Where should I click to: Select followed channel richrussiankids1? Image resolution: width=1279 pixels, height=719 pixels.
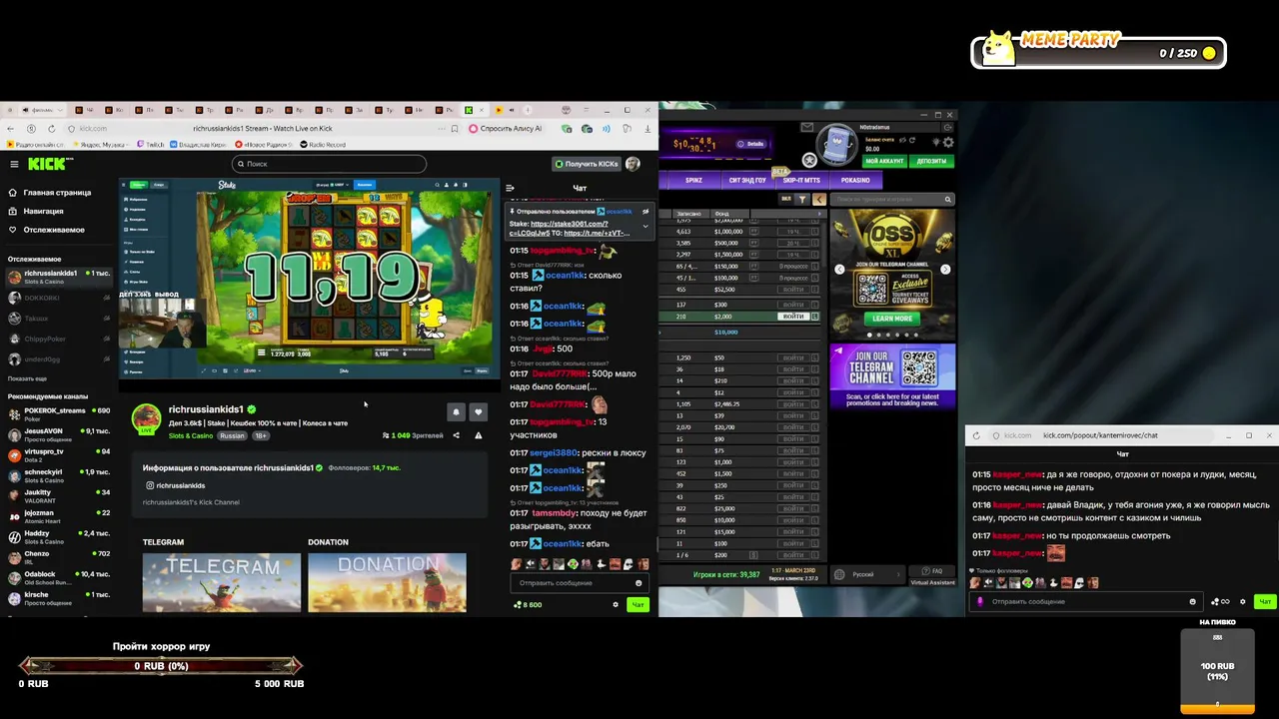pyautogui.click(x=58, y=277)
